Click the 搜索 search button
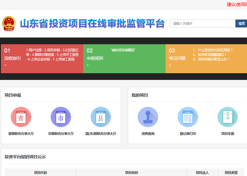This screenshot has height=176, width=247. pos(241,23)
